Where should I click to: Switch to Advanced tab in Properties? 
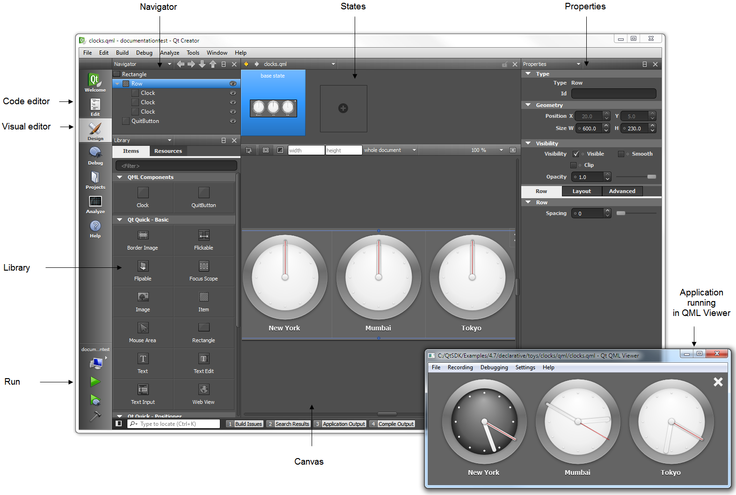622,191
